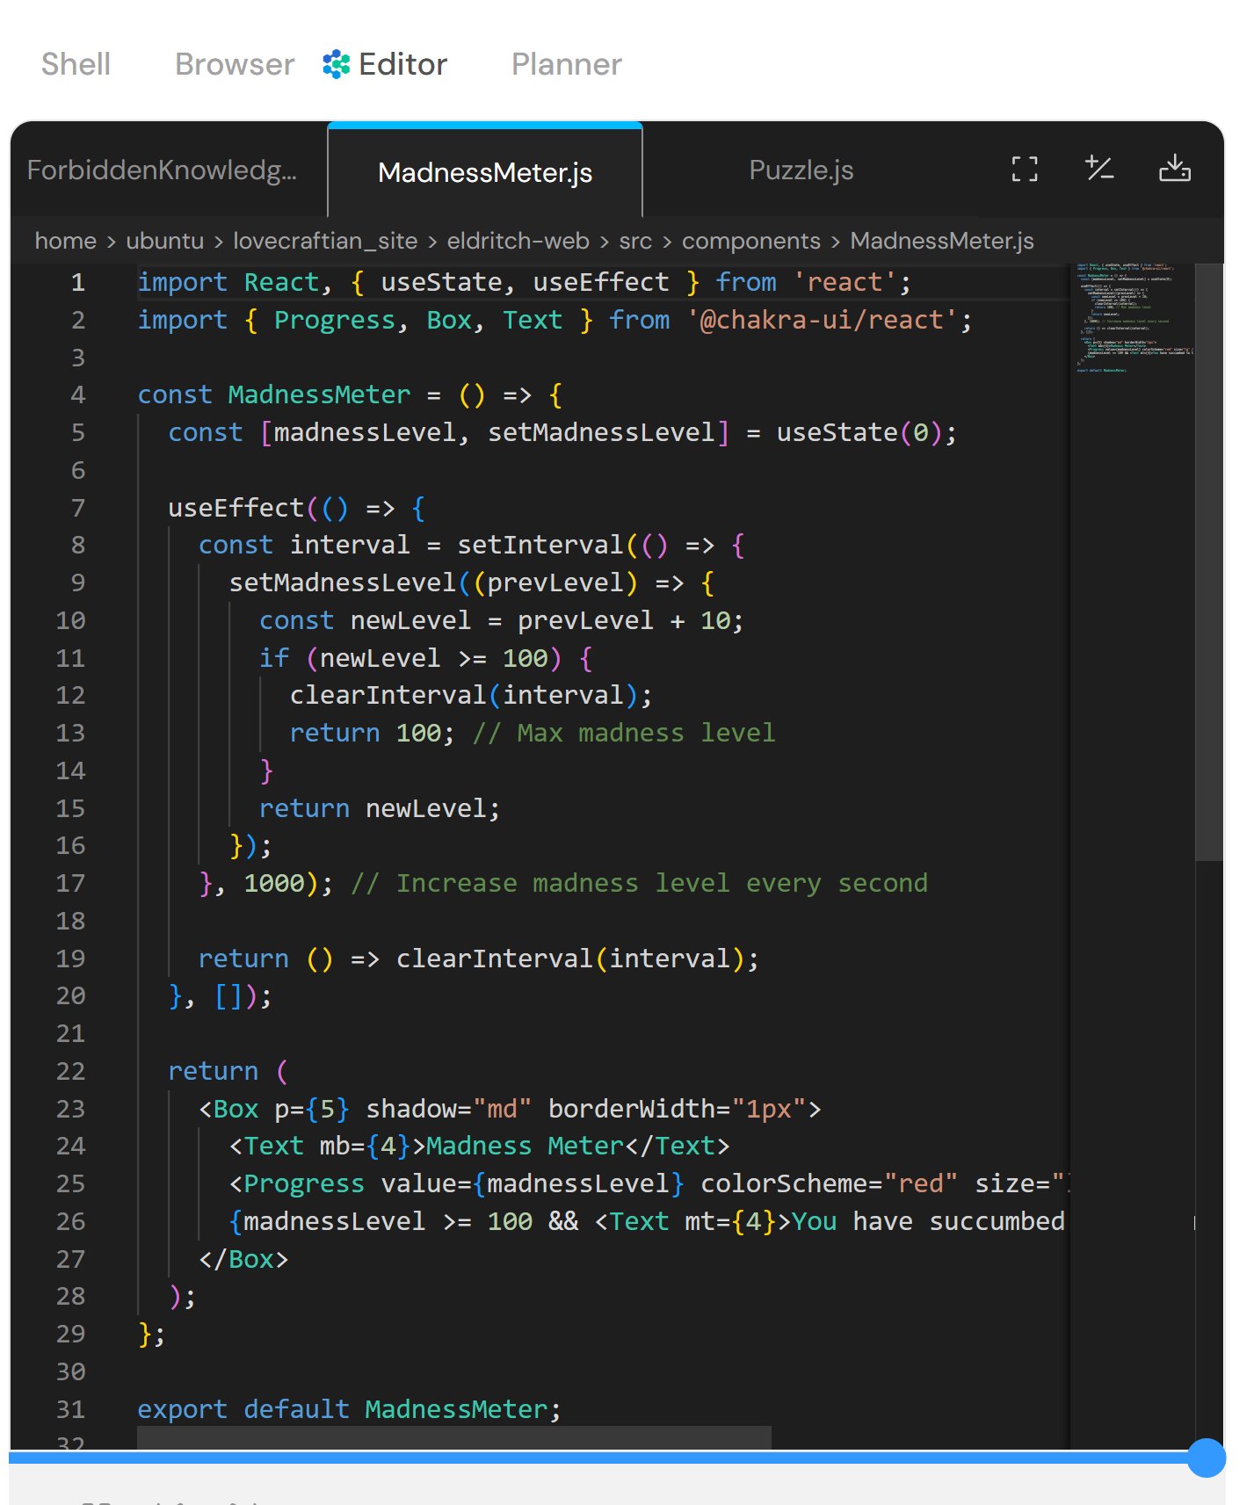Click the Editor colorful logo icon
The image size is (1254, 1505).
[x=336, y=64]
